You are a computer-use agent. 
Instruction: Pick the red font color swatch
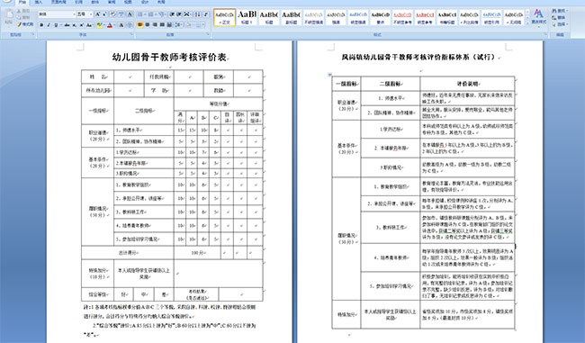click(x=110, y=25)
